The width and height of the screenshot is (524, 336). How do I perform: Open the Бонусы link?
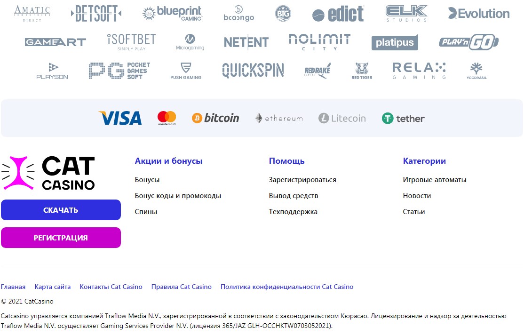(x=147, y=180)
